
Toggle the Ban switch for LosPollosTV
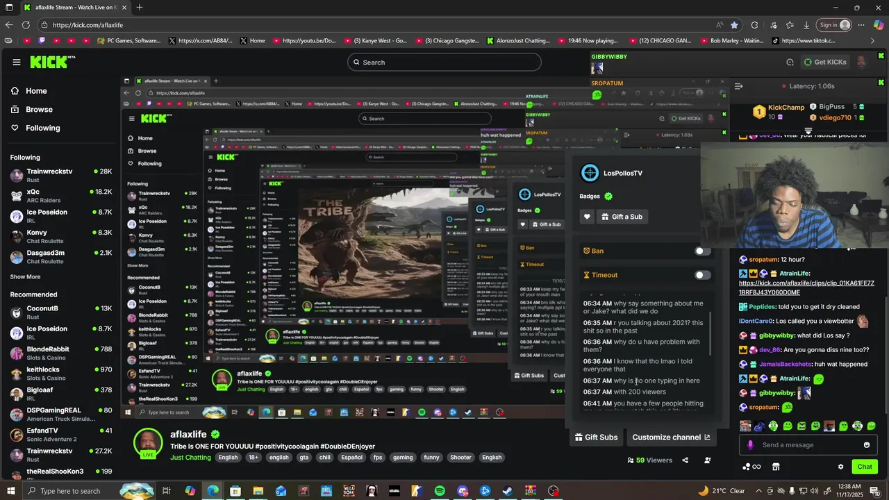click(703, 251)
